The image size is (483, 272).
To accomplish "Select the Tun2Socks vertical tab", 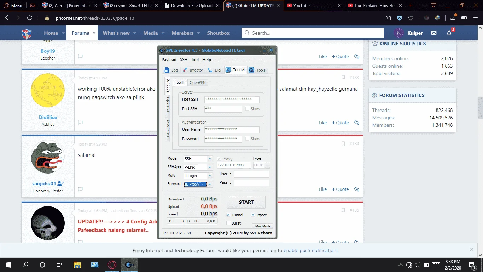I will [x=168, y=106].
